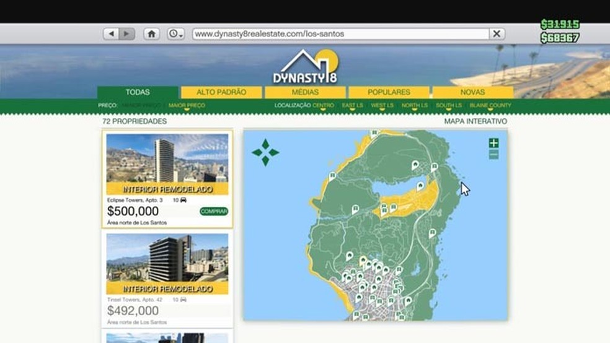610x343 pixels.
Task: Sort listings by MAIOR PREÇO
Action: coord(187,105)
